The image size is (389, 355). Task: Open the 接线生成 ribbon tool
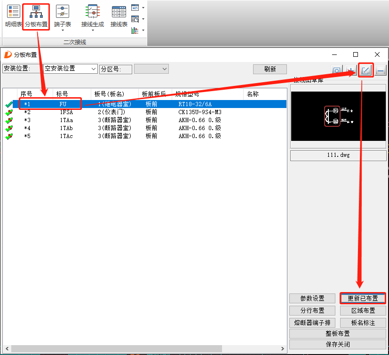93,16
